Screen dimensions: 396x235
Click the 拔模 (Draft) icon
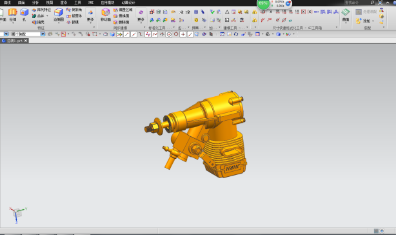pos(68,22)
